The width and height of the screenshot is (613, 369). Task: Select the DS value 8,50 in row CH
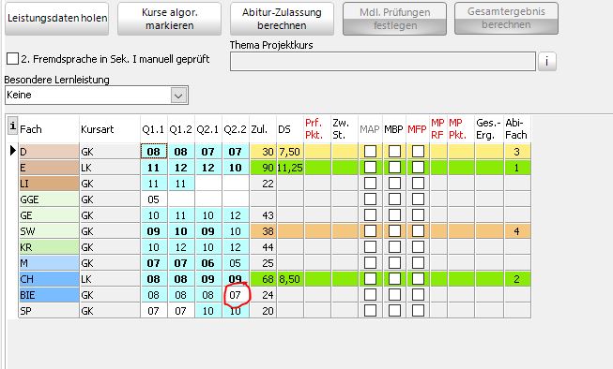290,279
